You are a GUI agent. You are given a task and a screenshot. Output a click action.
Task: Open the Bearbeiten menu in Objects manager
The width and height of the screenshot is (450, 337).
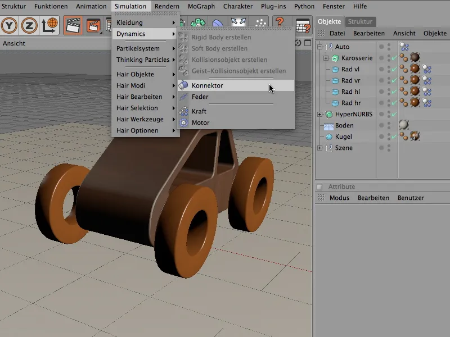(x=369, y=34)
